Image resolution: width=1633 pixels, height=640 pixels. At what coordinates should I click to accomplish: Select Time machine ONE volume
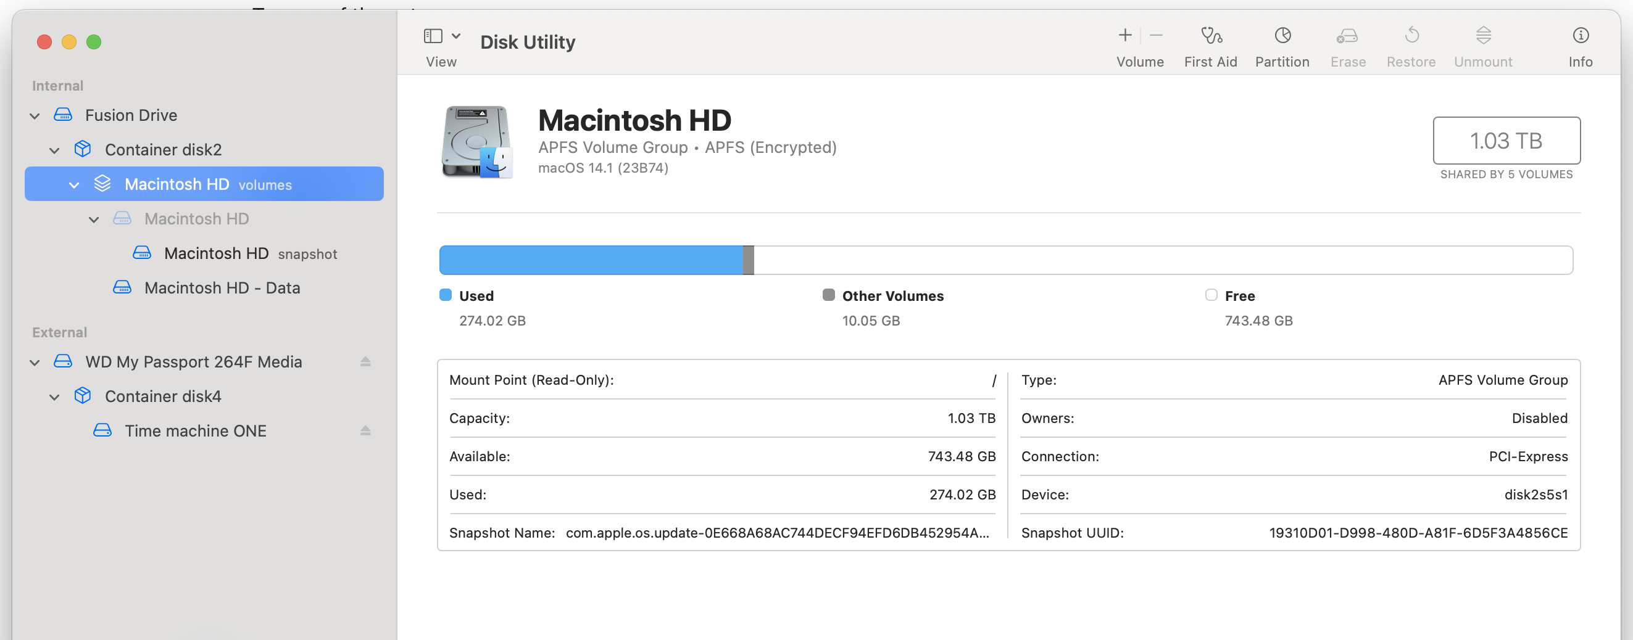(204, 430)
